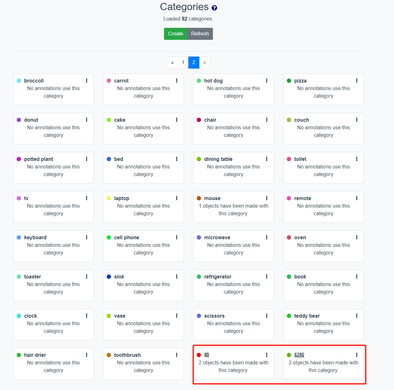Viewport: 394px width, 390px height.
Task: Click the previous page arrow
Action: coord(172,62)
